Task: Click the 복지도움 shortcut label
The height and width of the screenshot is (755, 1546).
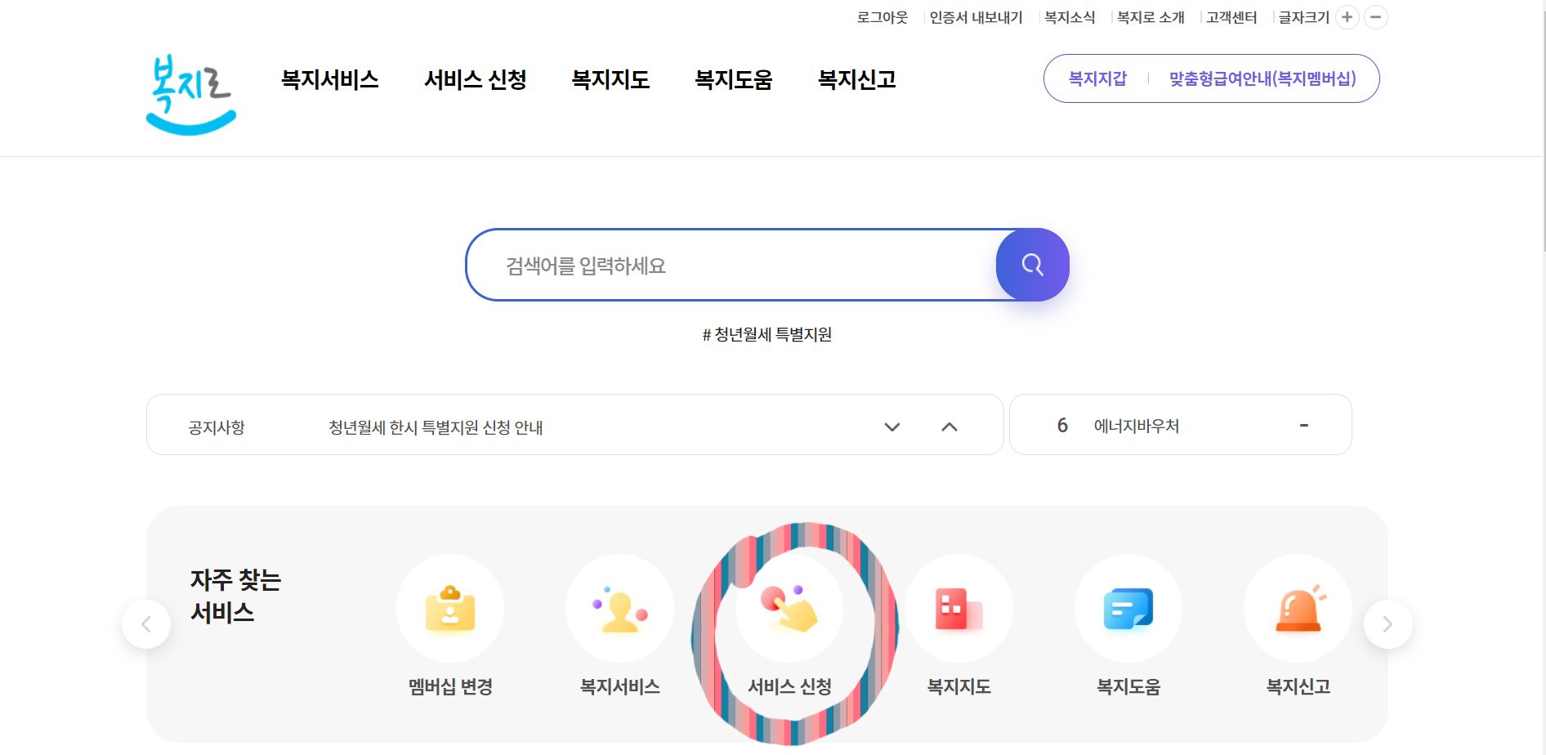Action: (x=1128, y=686)
